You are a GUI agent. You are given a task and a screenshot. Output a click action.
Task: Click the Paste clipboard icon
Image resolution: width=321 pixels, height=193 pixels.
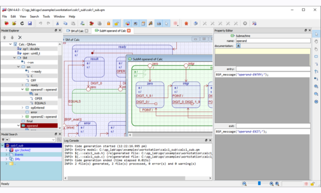pyautogui.click(x=73, y=23)
